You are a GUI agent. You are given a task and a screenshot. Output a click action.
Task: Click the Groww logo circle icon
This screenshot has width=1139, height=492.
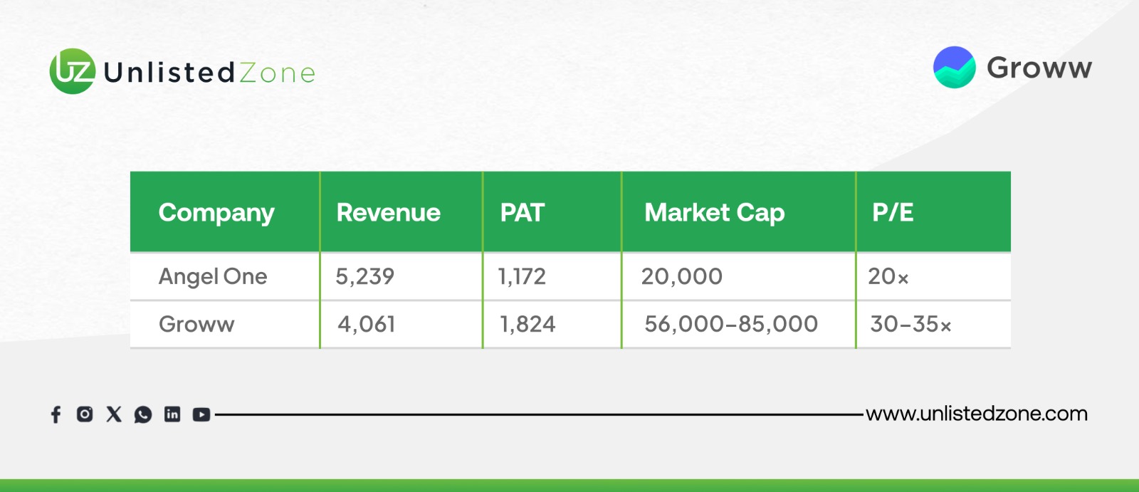click(x=954, y=68)
